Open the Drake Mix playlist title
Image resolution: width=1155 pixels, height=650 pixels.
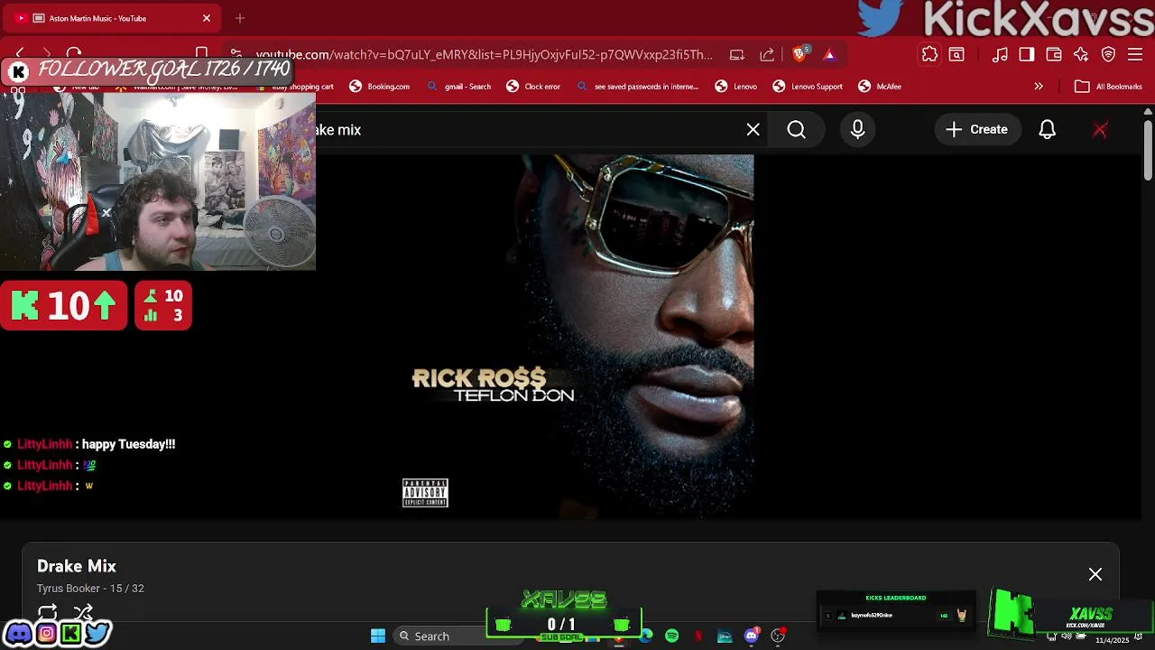[77, 566]
